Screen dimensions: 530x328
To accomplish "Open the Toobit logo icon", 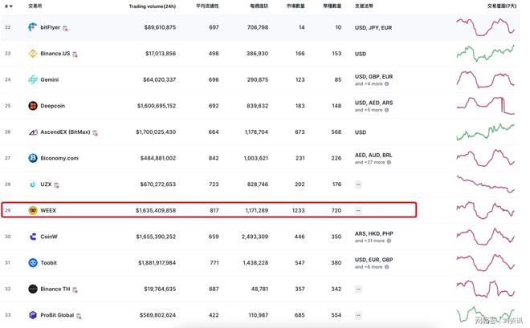I will tap(33, 262).
